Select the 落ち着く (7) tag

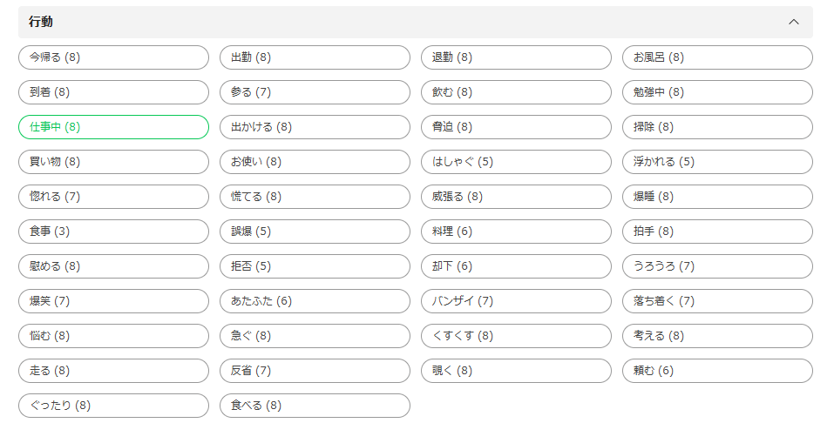[x=717, y=301]
